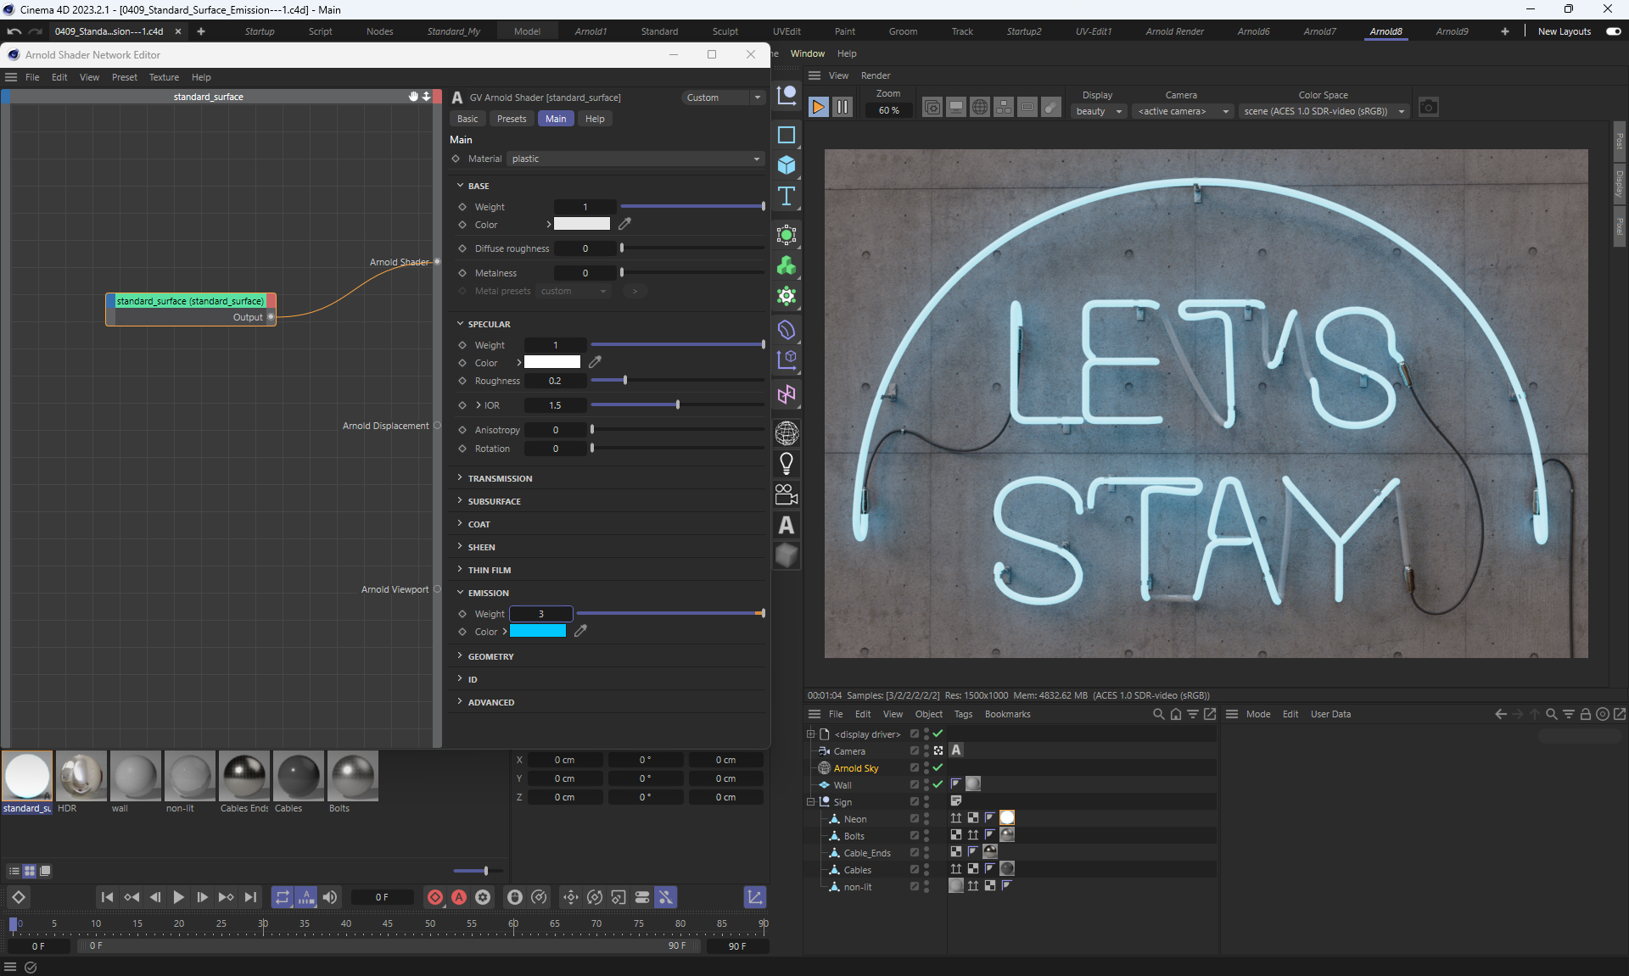Pause the Arnold IPR render
This screenshot has width=1629, height=976.
842,108
